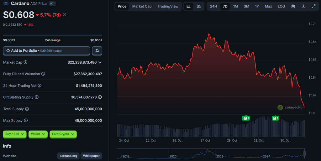Image resolution: width=321 pixels, height=161 pixels.
Task: Click info icon next to Market Cap
Action: coord(25,62)
